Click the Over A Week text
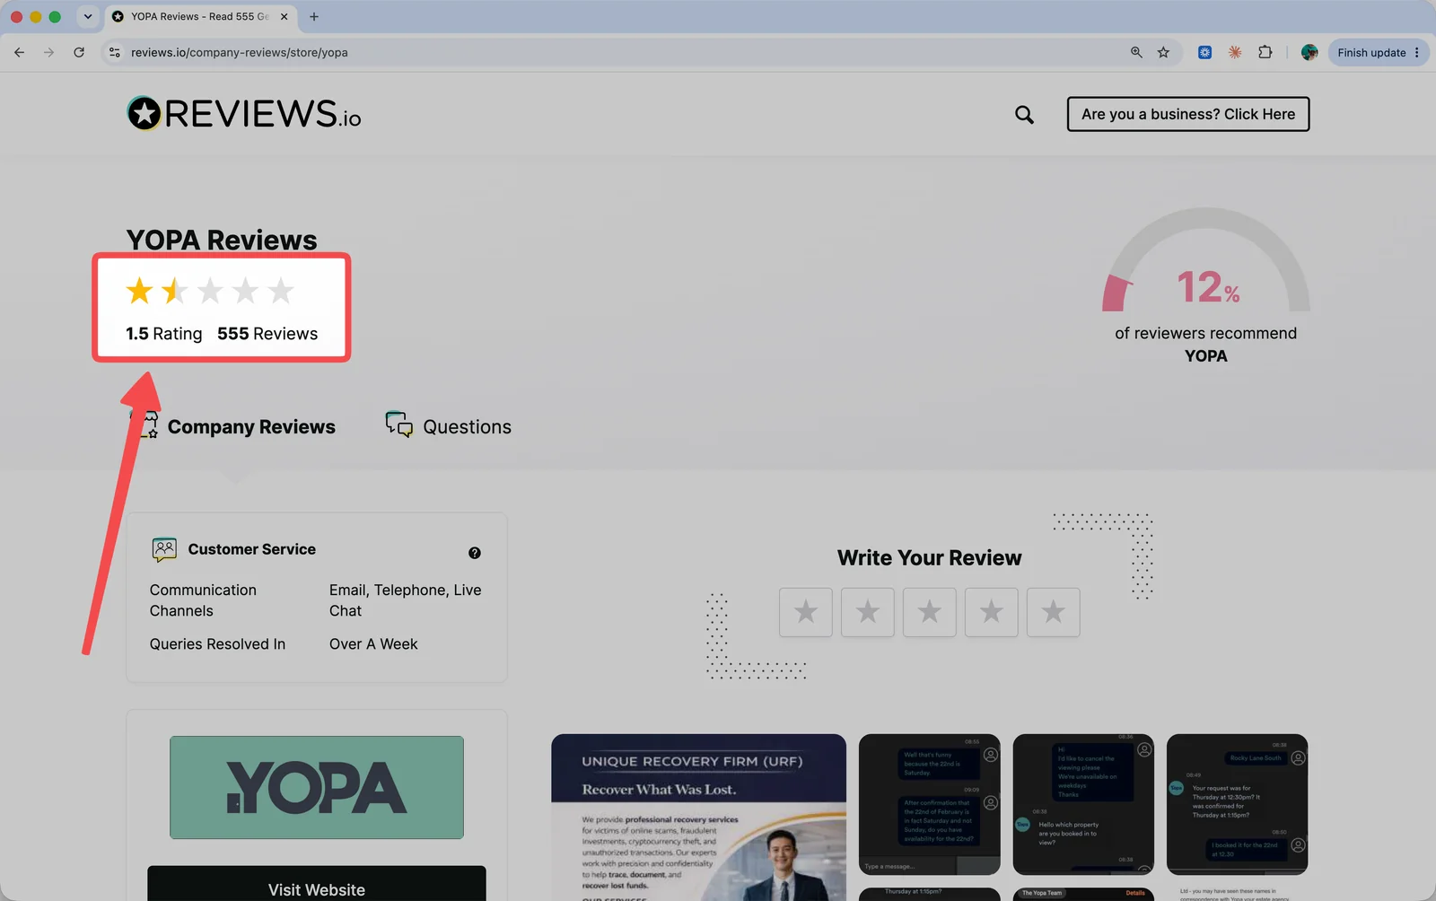 373,644
